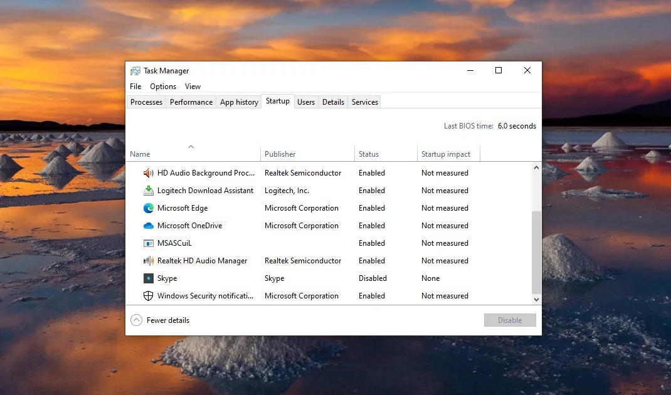Open the Options menu
Viewport: 671px width, 395px height.
click(163, 87)
